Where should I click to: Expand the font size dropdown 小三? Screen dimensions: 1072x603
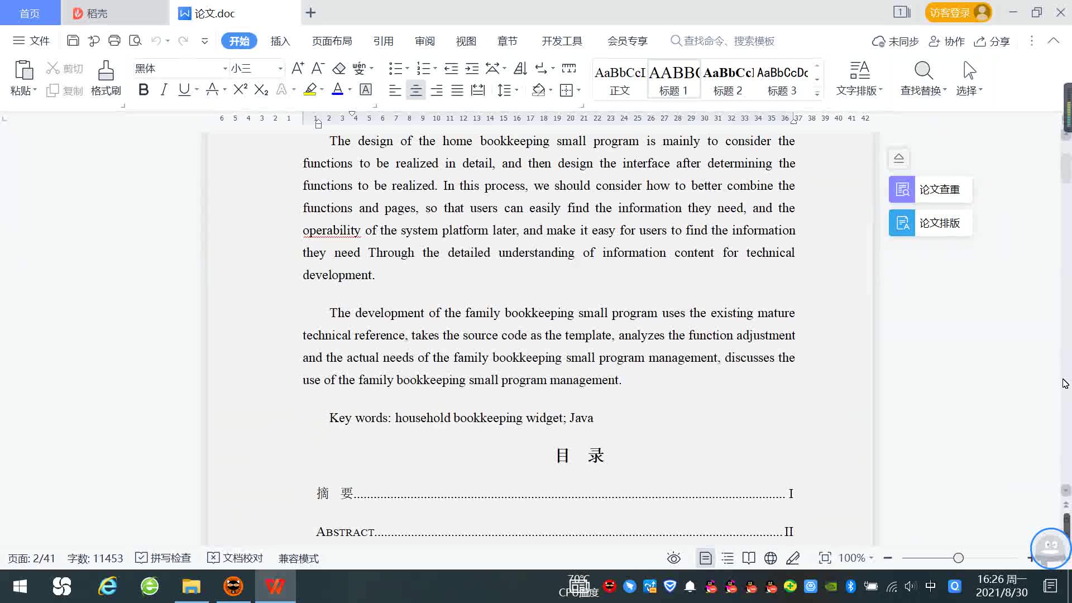[280, 68]
